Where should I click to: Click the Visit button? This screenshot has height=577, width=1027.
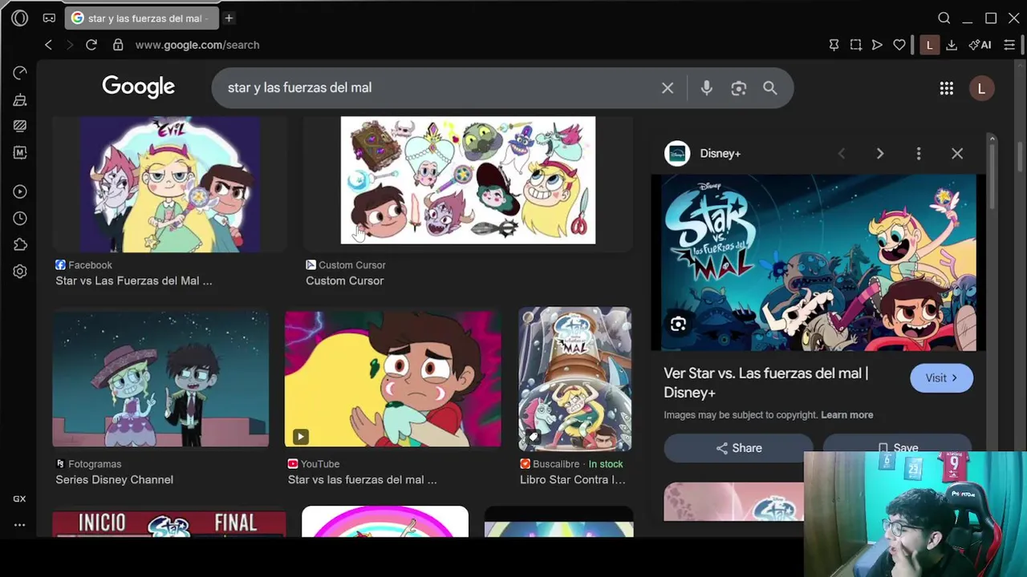(941, 378)
